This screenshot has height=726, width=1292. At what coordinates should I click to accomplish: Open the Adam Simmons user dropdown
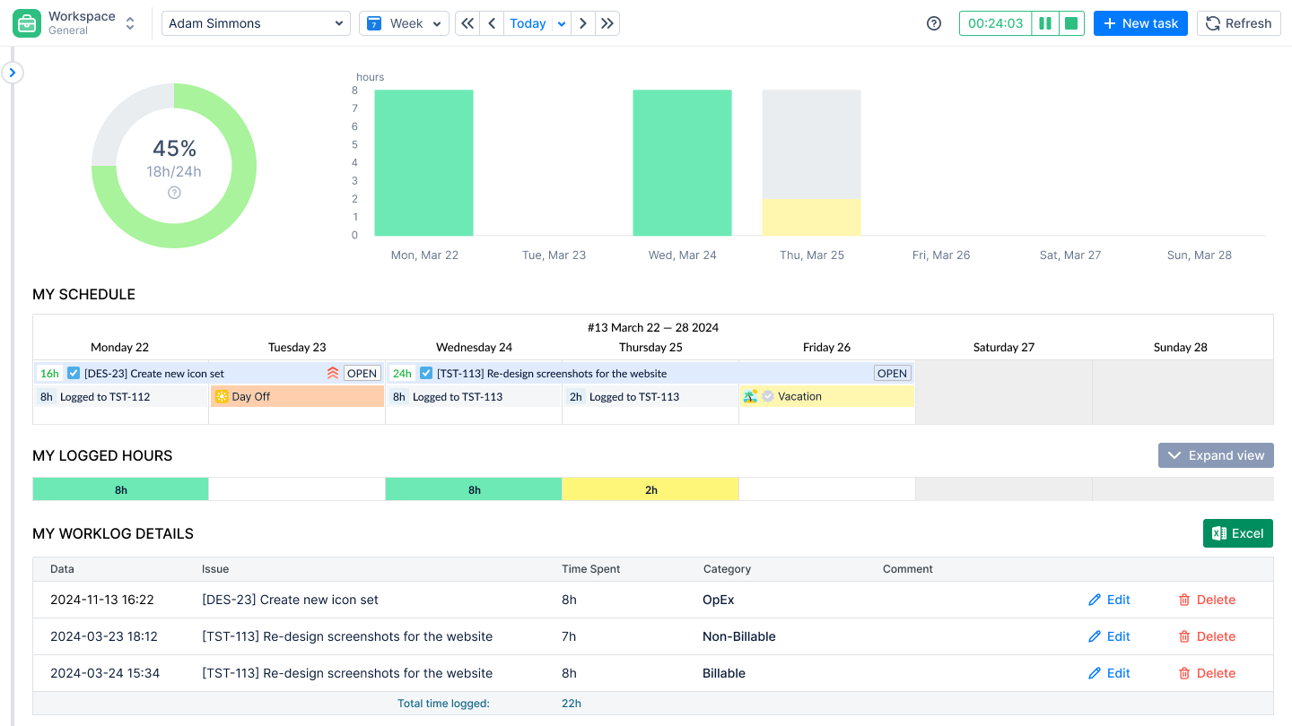[x=256, y=22]
